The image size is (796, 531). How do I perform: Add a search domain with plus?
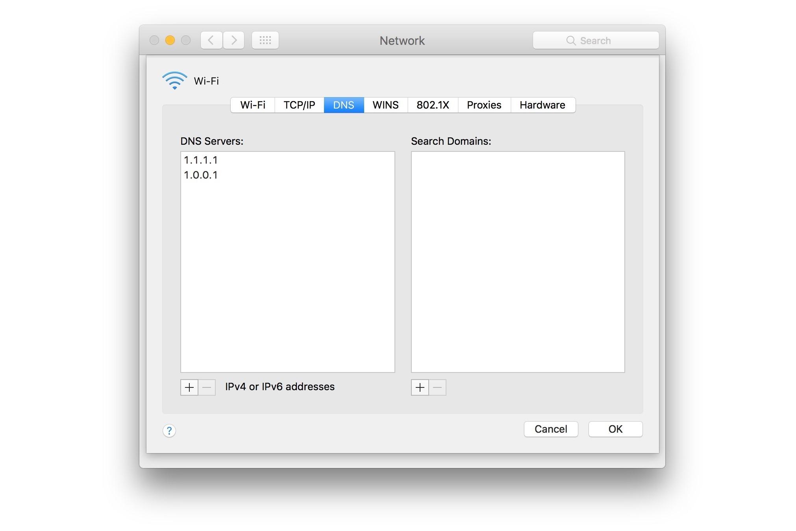coord(420,387)
